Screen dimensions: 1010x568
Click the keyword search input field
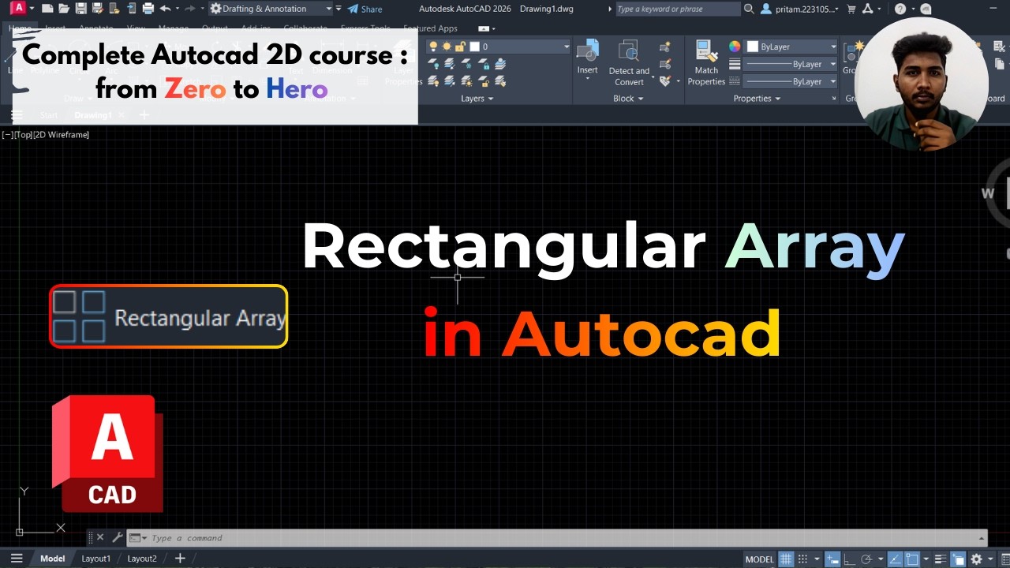pyautogui.click(x=677, y=9)
